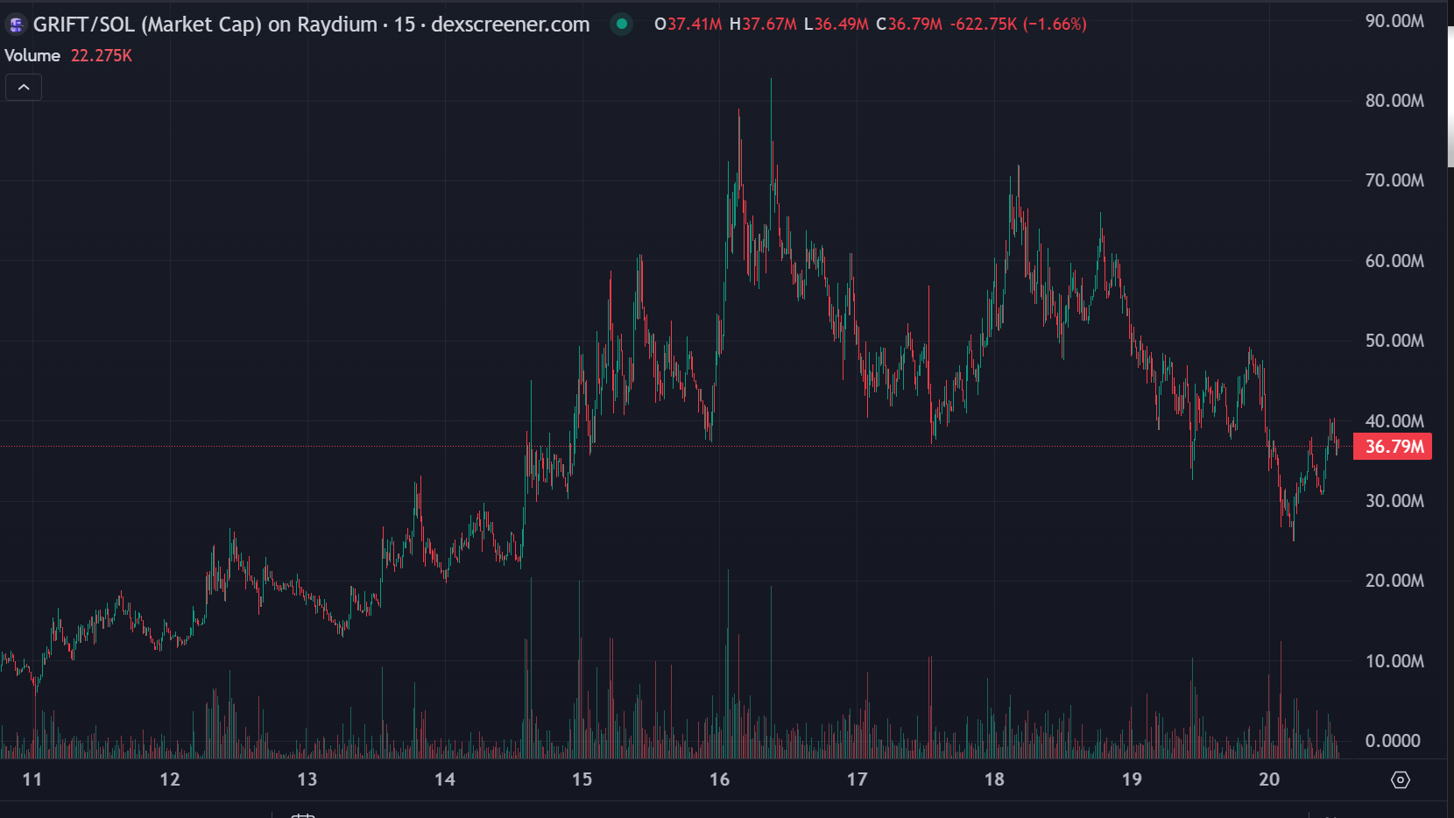1454x818 pixels.
Task: Click the Volume value 22.275K
Action: click(x=102, y=55)
